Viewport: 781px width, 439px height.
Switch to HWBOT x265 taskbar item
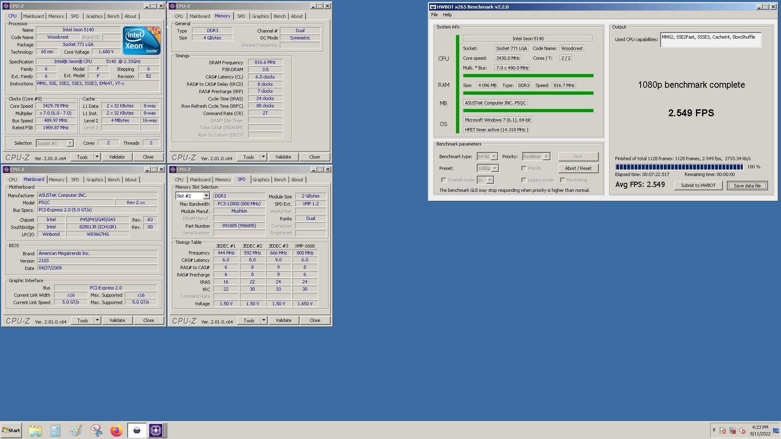tap(137, 430)
